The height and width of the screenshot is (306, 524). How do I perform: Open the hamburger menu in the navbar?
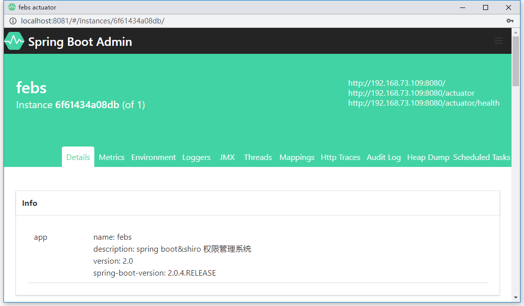click(498, 41)
